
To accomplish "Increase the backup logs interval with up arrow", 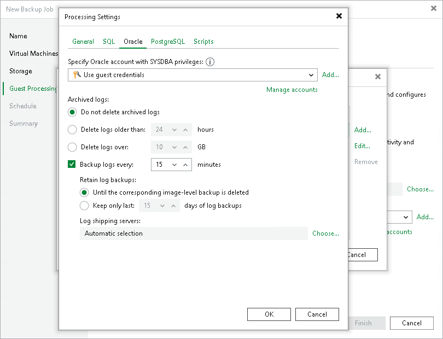I will (x=185, y=164).
